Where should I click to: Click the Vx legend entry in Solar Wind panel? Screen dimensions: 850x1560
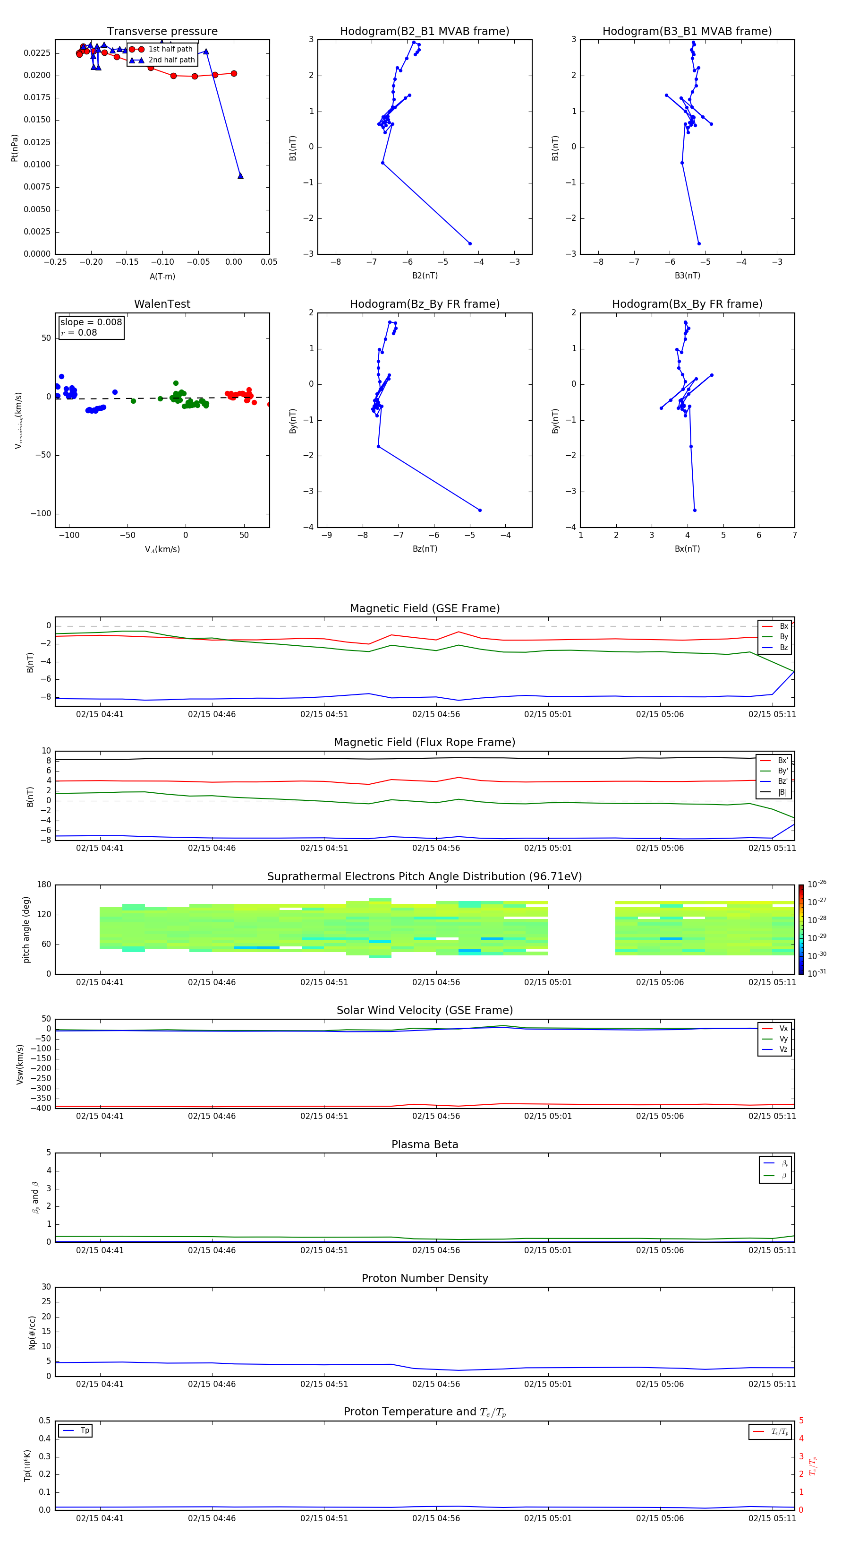click(x=775, y=1028)
